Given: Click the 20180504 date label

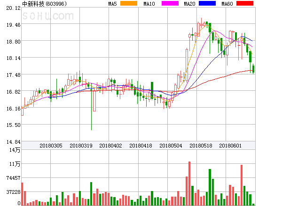Looking at the screenshot, I should point(171,146).
